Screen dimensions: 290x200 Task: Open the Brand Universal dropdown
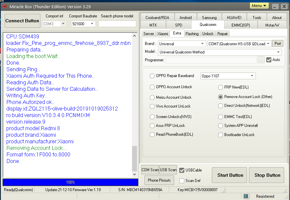tap(182, 44)
